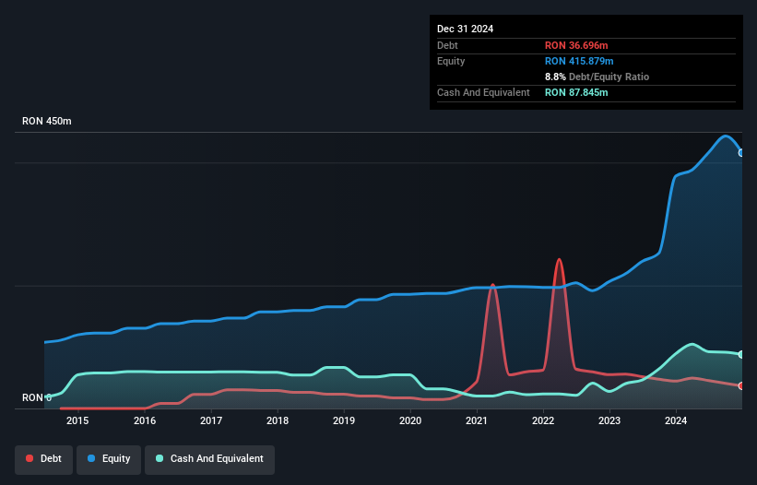Click the teal Cash And Equivalent legend dot
757x485 pixels.
tap(160, 458)
